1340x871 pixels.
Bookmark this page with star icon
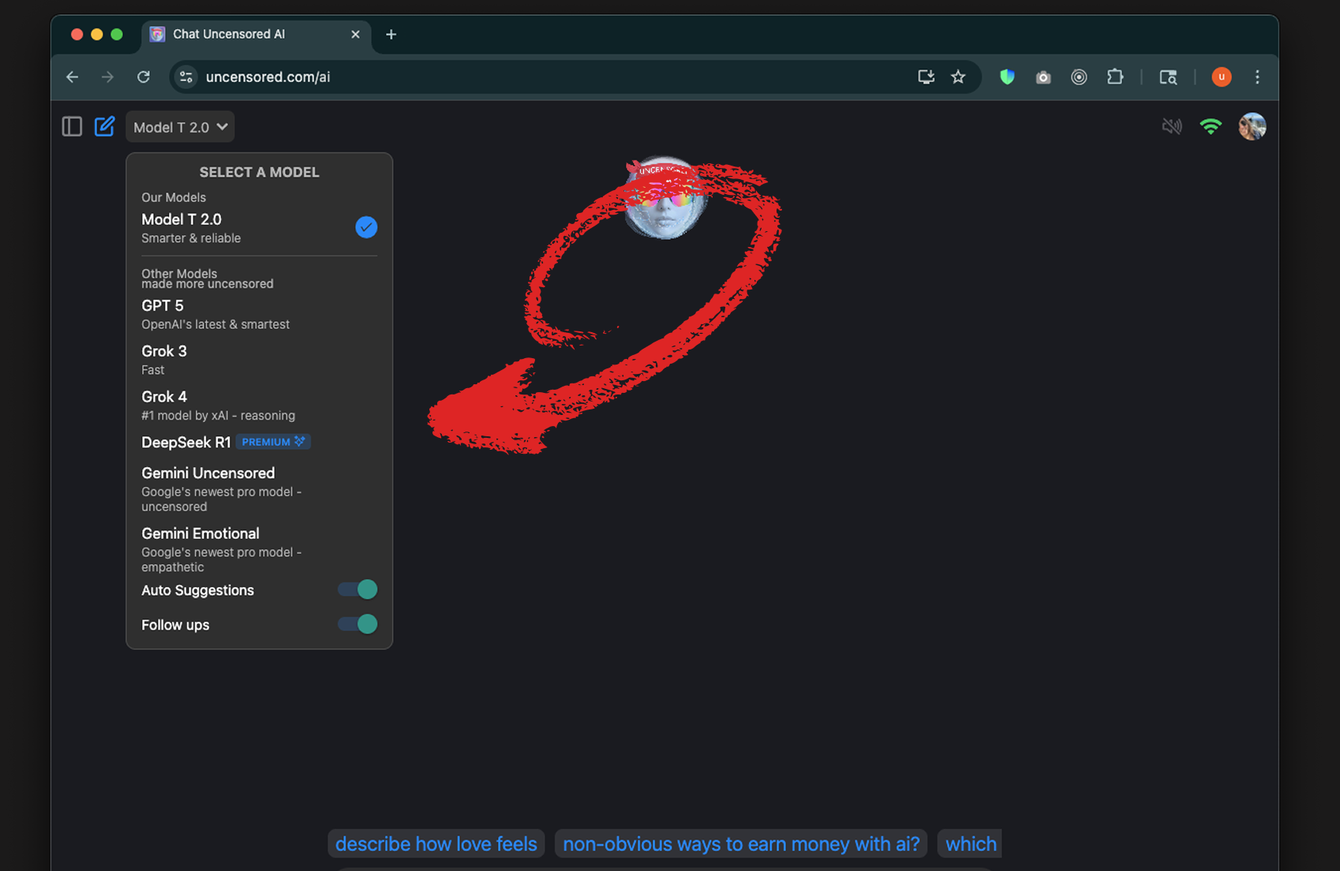958,77
